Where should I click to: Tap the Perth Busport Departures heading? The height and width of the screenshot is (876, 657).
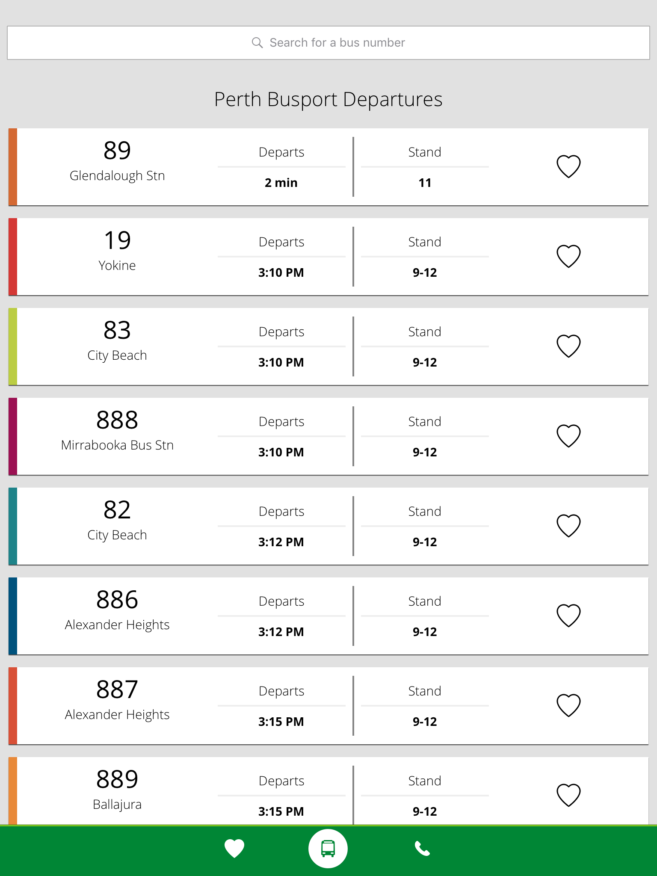point(328,99)
